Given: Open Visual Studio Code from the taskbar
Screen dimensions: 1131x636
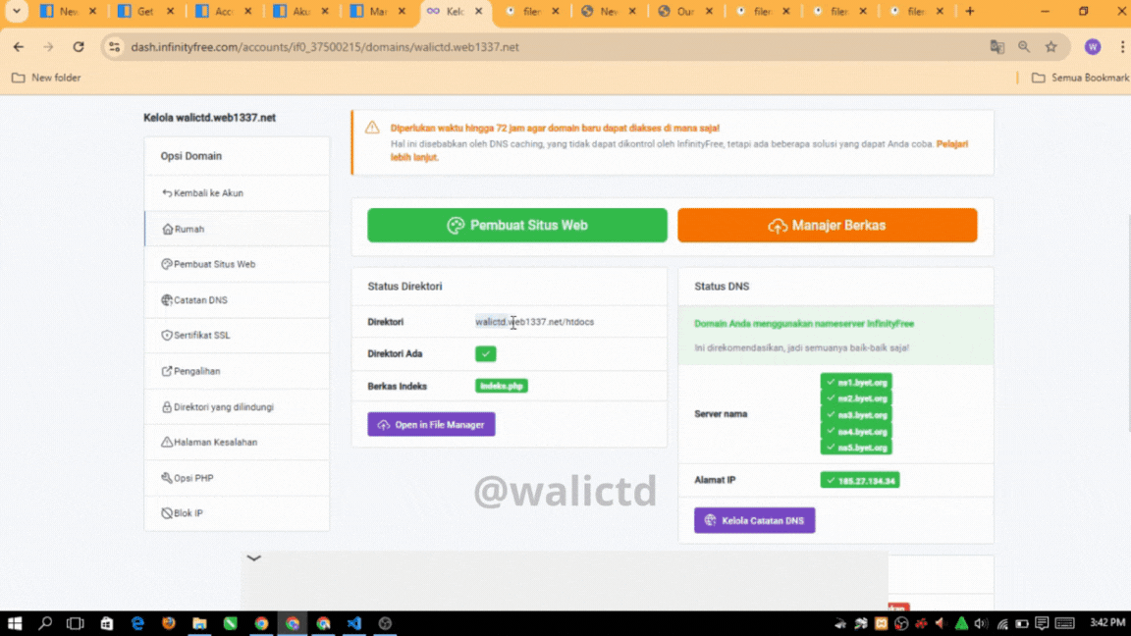Looking at the screenshot, I should (x=354, y=622).
